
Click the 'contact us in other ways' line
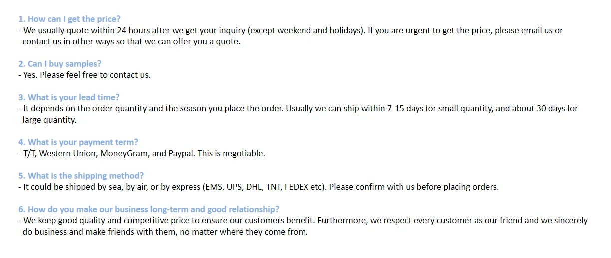pos(131,41)
